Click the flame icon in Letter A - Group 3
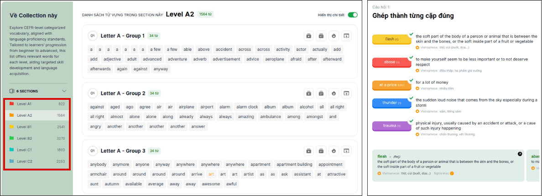Viewport: 542px width, 196px height. (334, 151)
